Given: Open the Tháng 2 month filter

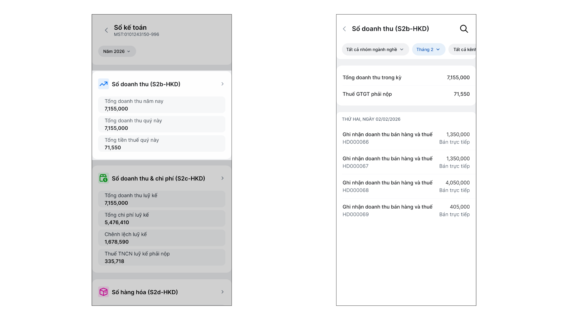Looking at the screenshot, I should (x=428, y=49).
